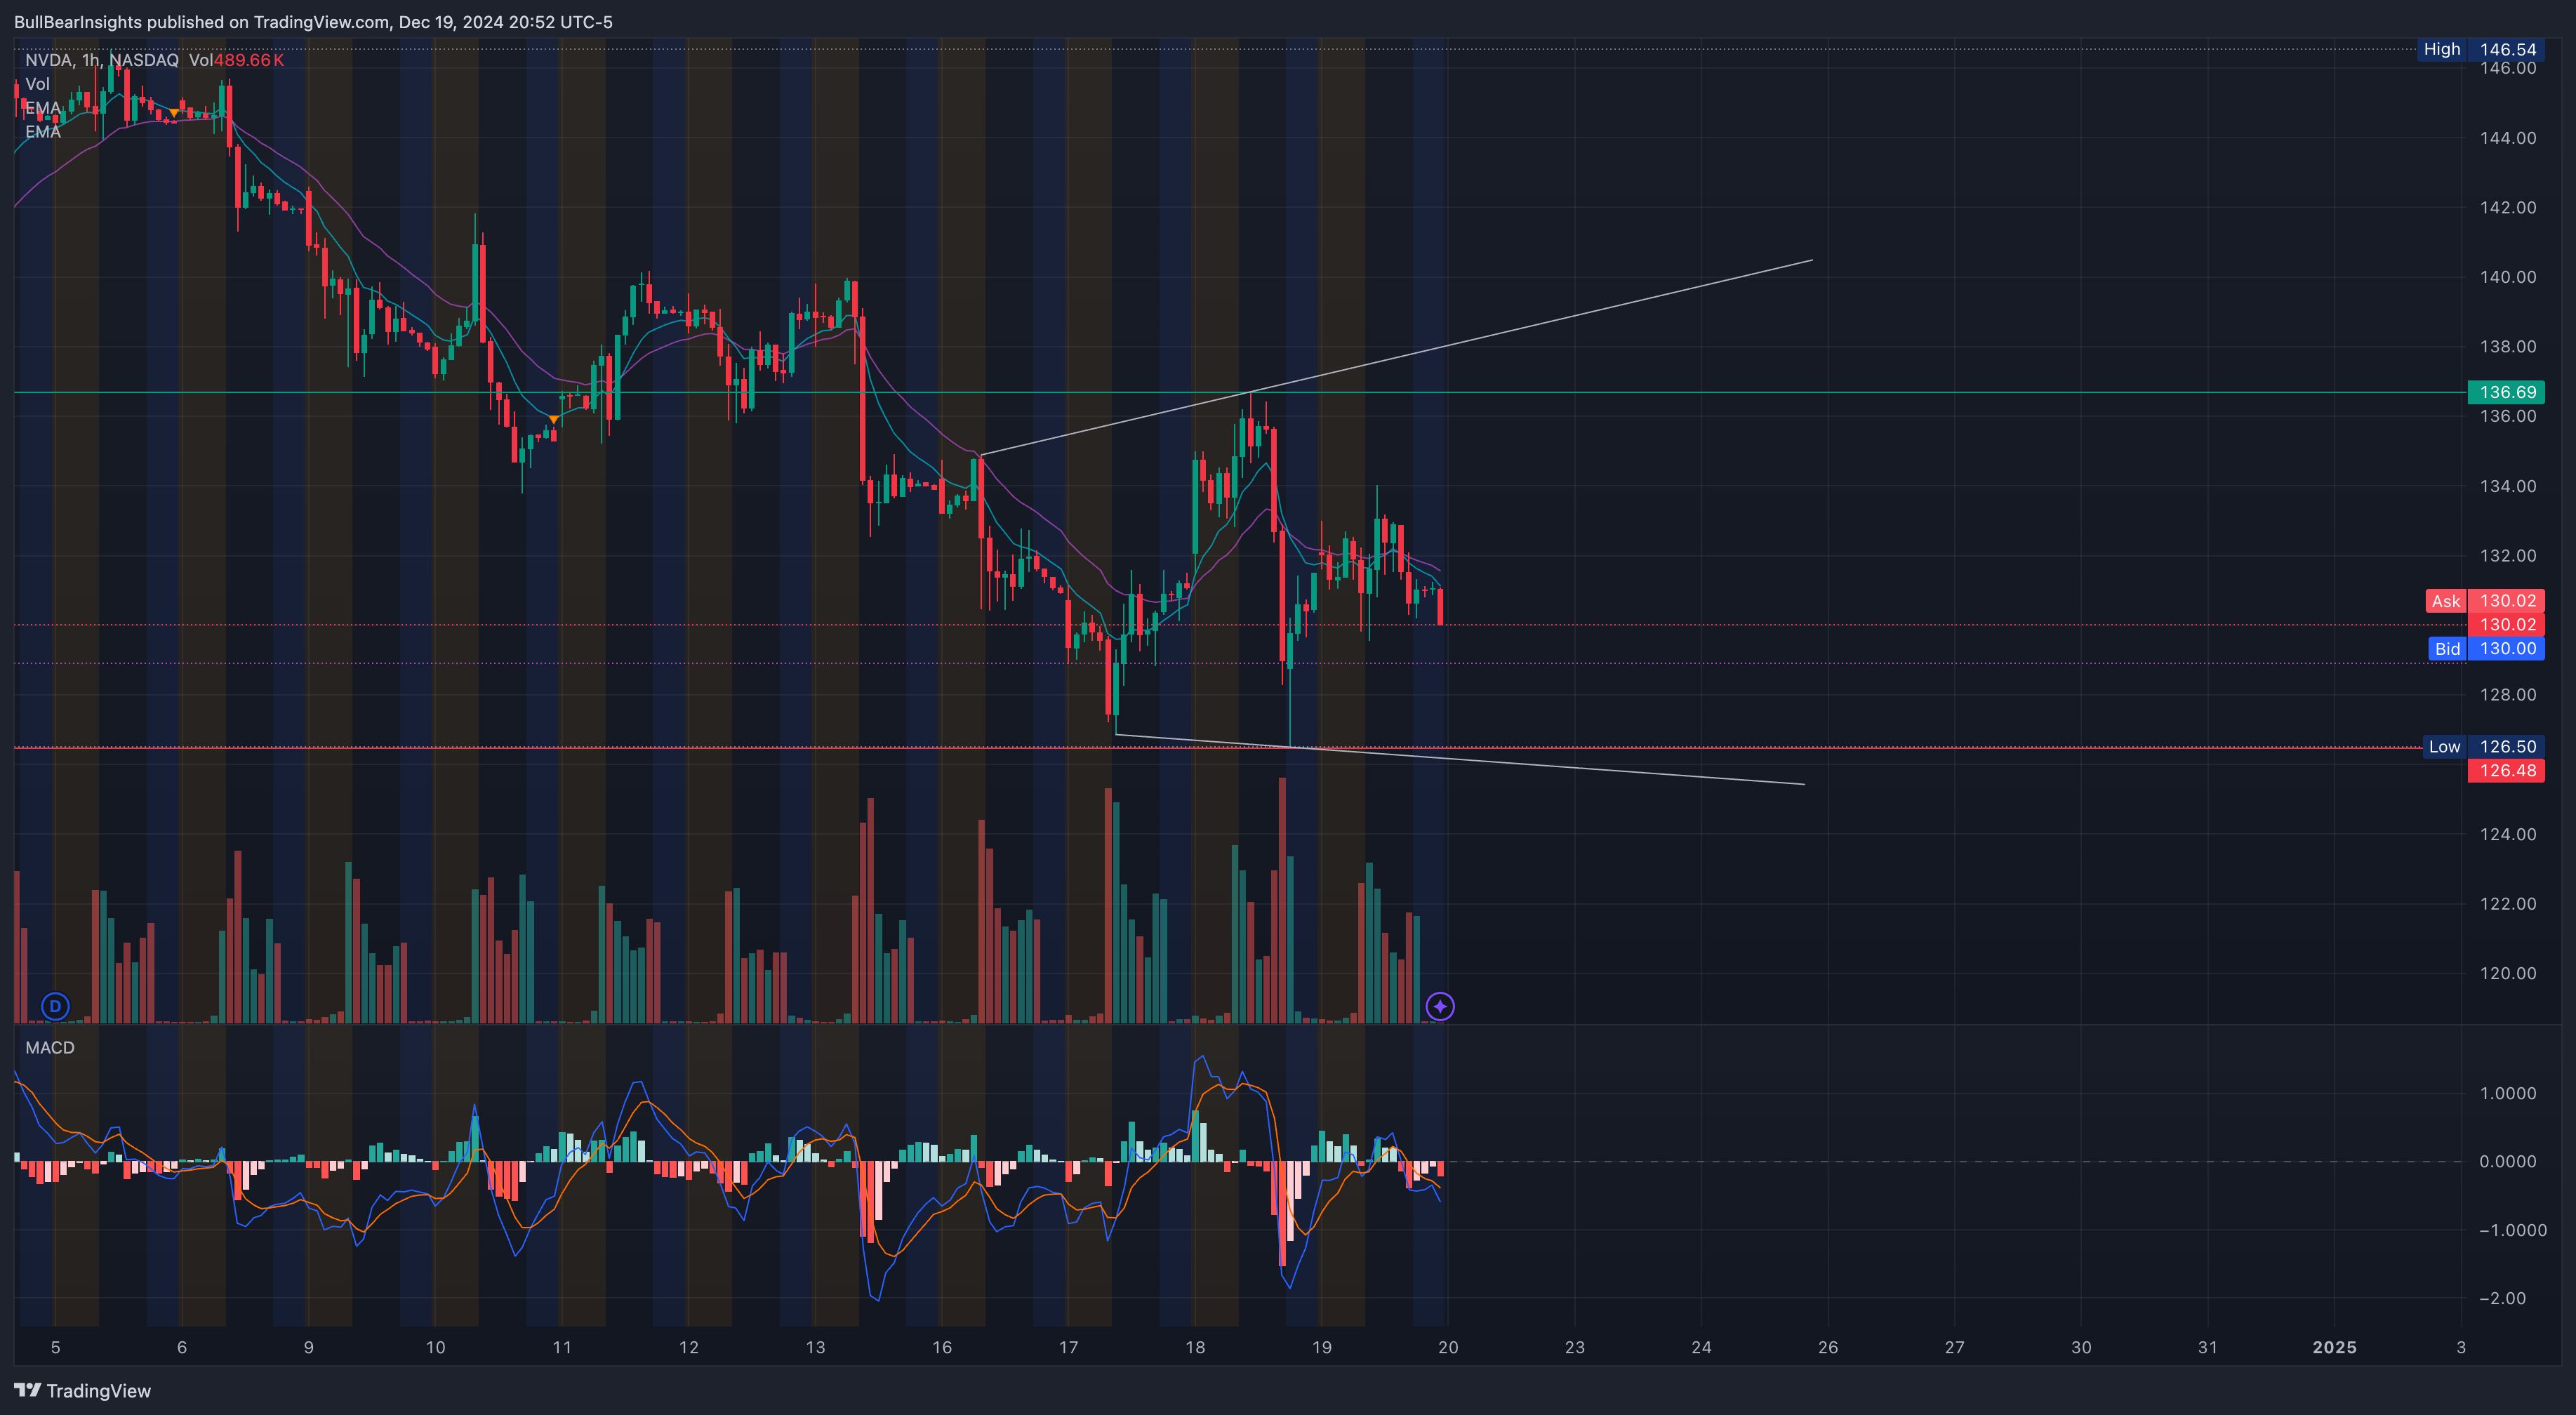Viewport: 2576px width, 1415px height.
Task: Click the 142.00 price axis label
Action: pyautogui.click(x=2508, y=208)
